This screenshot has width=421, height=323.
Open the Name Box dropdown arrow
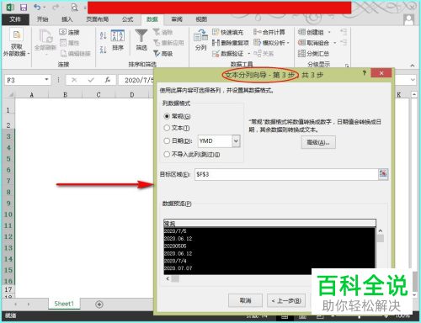pyautogui.click(x=46, y=80)
